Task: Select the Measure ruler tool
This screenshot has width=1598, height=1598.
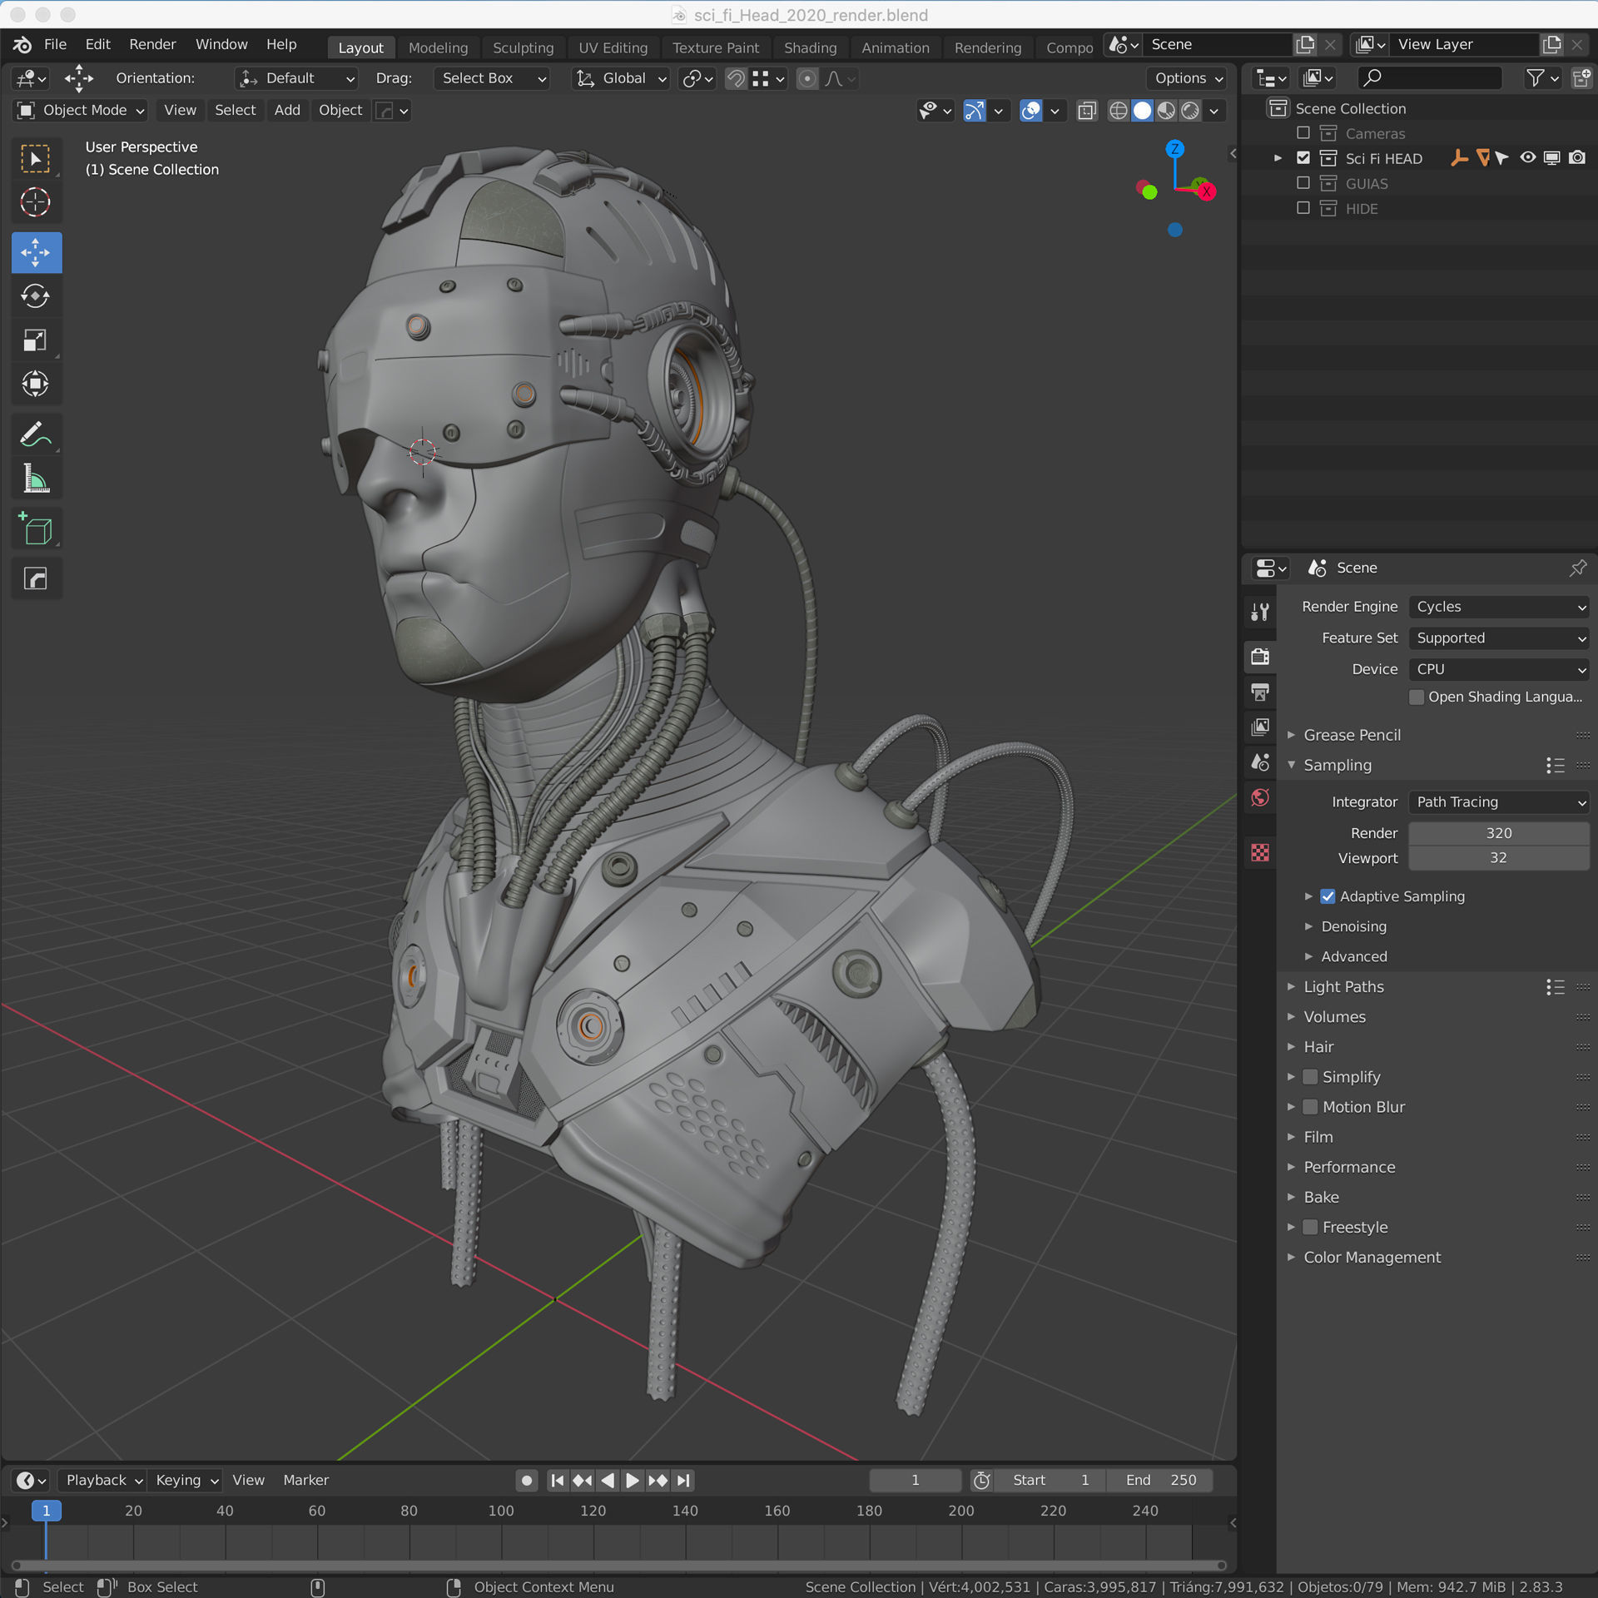Action: (x=36, y=478)
